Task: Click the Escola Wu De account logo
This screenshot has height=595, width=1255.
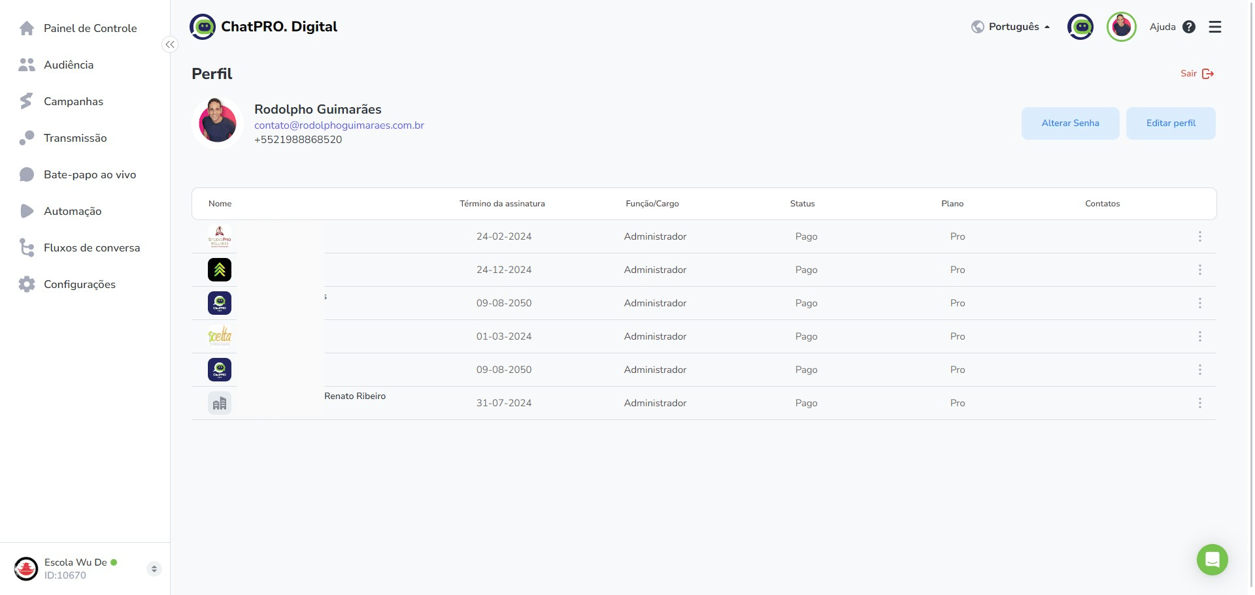Action: coord(26,569)
